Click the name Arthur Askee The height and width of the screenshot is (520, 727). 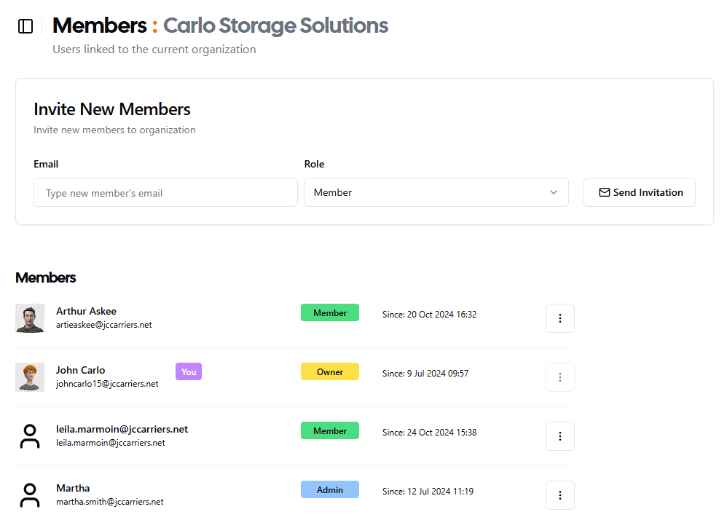86,312
